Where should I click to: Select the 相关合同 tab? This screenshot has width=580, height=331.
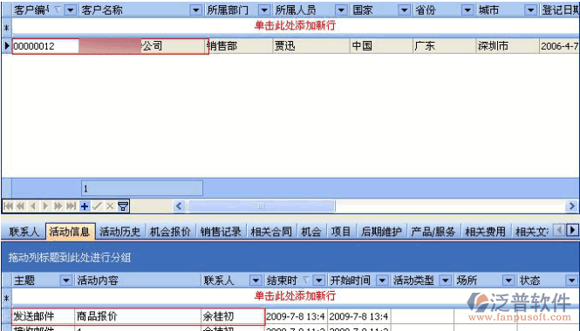(x=271, y=232)
